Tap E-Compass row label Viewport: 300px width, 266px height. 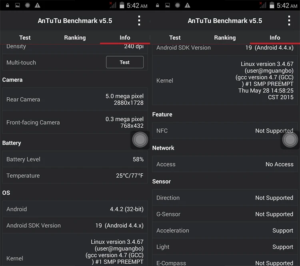click(x=171, y=263)
